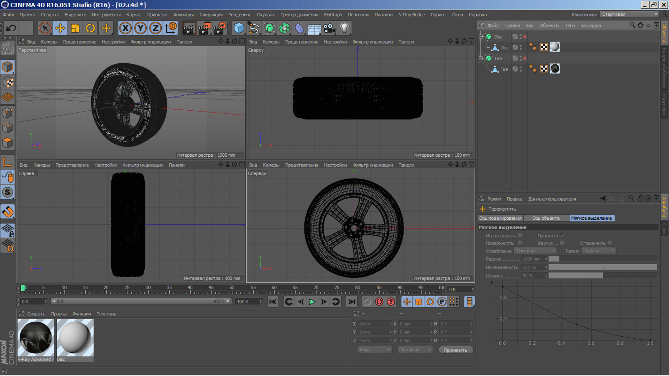Screen dimensions: 669x376
Task: Switch to Polygons mode icon
Action: pyautogui.click(x=8, y=143)
